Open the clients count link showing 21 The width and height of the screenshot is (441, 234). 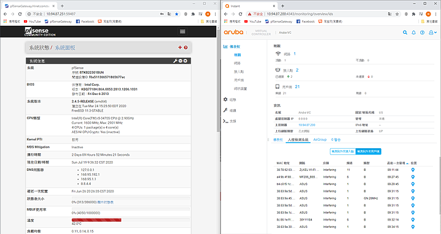tap(297, 86)
